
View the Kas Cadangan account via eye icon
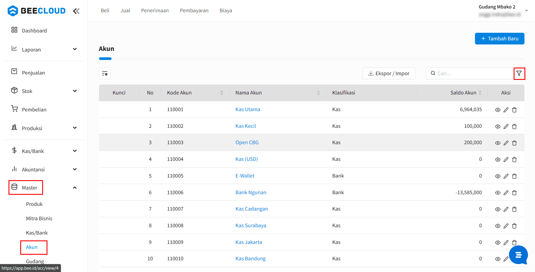point(498,209)
